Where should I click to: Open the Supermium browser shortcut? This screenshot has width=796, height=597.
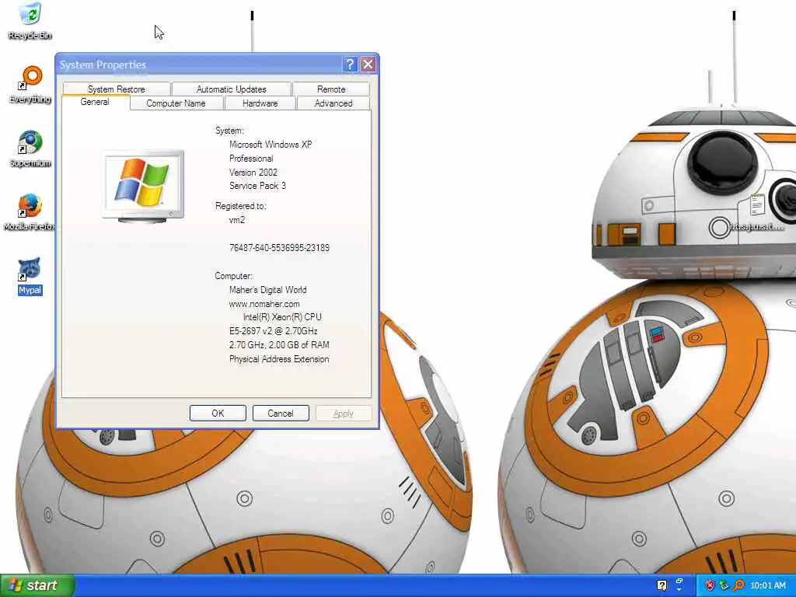(30, 148)
